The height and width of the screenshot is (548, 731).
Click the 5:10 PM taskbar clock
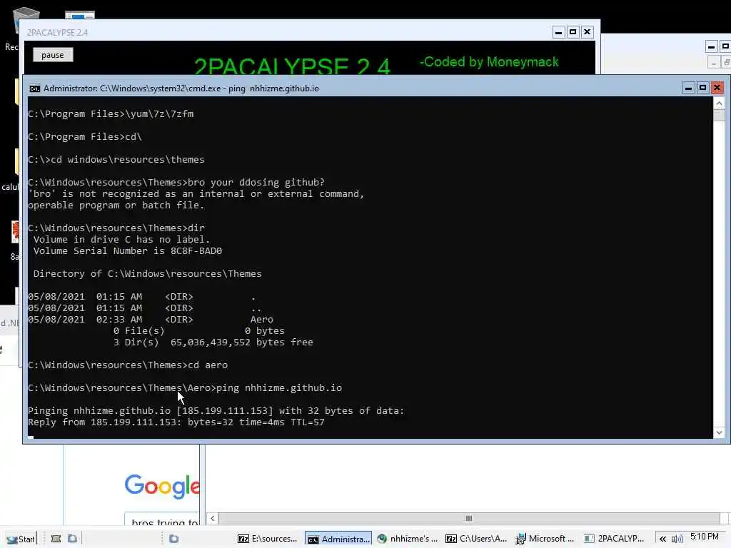click(705, 537)
